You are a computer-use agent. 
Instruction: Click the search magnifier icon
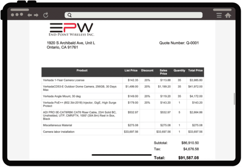69,15
